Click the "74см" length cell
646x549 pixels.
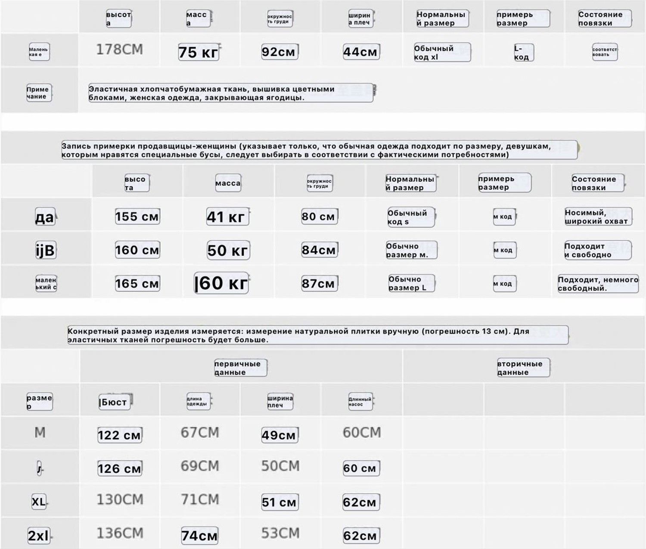(199, 536)
